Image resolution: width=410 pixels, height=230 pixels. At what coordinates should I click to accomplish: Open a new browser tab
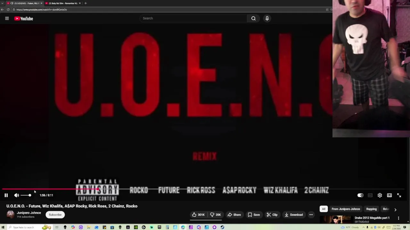pos(86,3)
